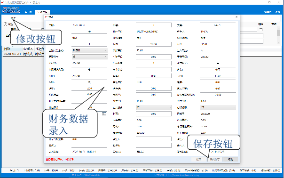284x178 pixels.
Task: Open the topmost dropdown in the edit dialog
Action: 89,50
